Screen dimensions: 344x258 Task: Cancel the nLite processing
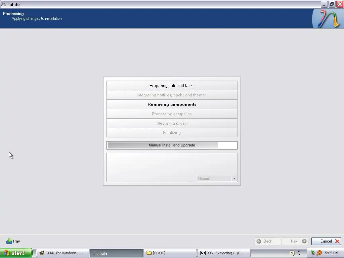coord(326,241)
